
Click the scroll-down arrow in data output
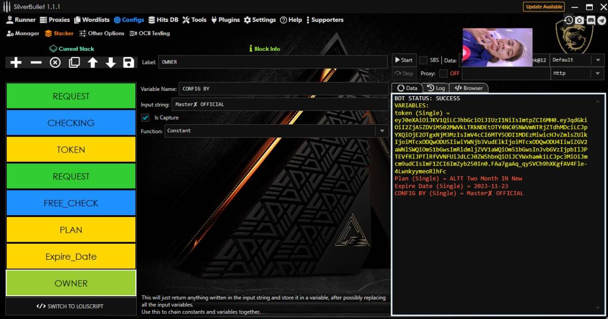598,308
